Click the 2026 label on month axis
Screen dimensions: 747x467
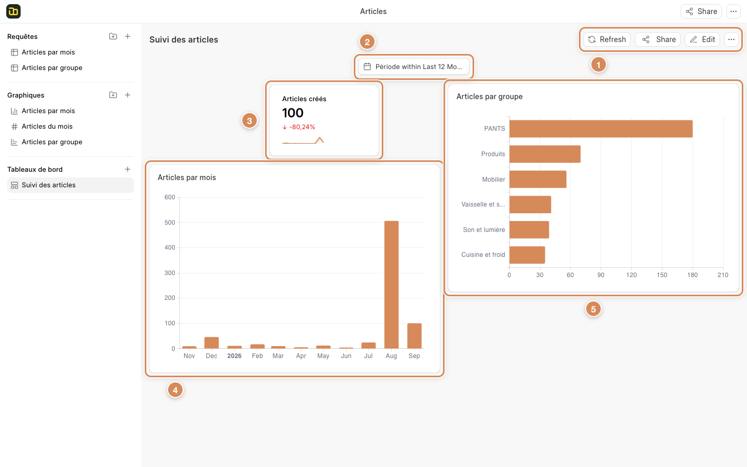click(234, 356)
